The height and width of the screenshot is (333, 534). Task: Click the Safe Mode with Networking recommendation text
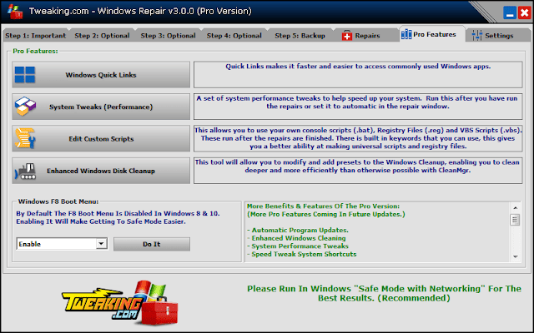(384, 293)
